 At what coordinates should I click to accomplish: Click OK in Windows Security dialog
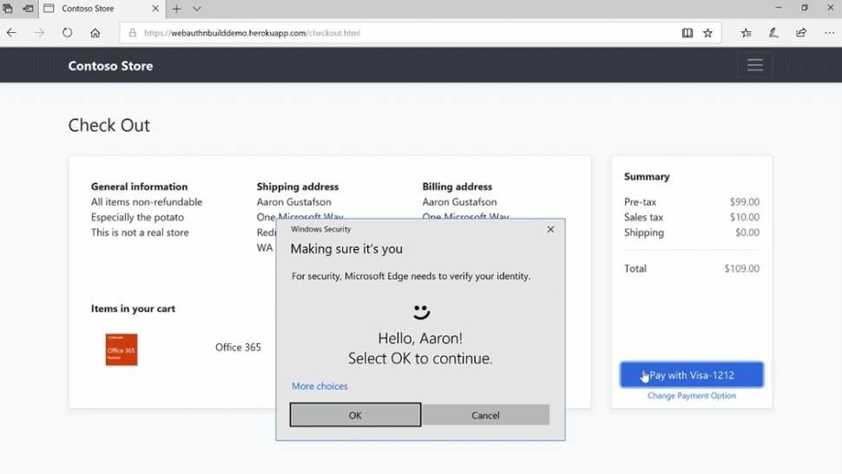[355, 415]
